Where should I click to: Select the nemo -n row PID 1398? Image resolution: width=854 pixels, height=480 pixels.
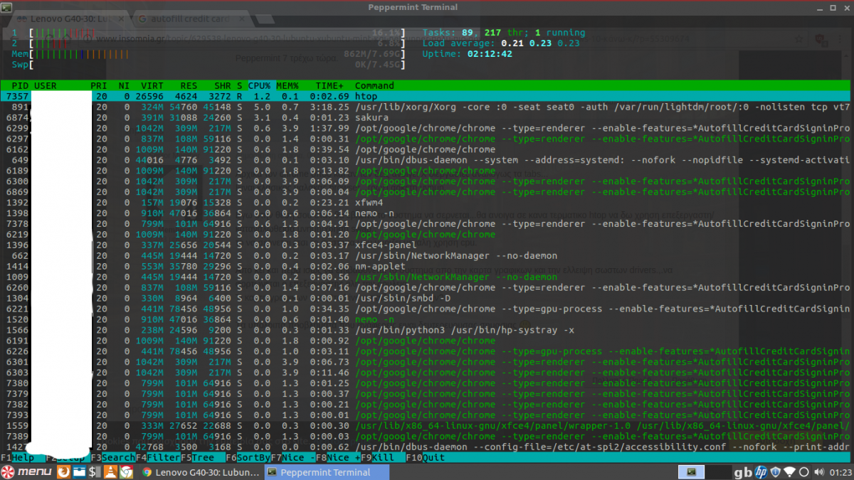point(427,213)
